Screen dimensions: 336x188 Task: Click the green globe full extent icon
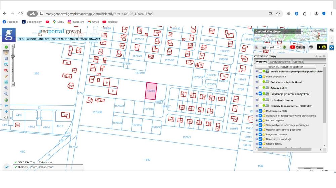pyautogui.click(x=6, y=100)
